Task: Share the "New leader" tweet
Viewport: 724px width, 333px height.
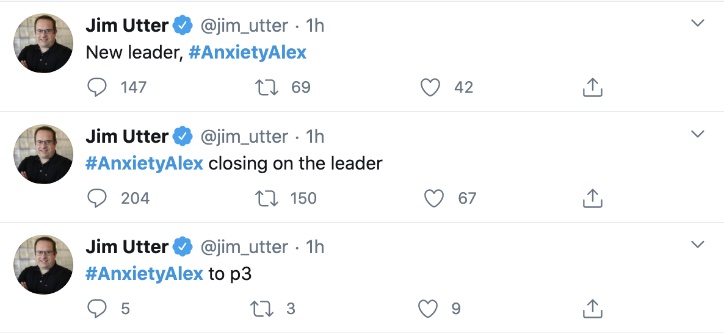Action: (592, 88)
